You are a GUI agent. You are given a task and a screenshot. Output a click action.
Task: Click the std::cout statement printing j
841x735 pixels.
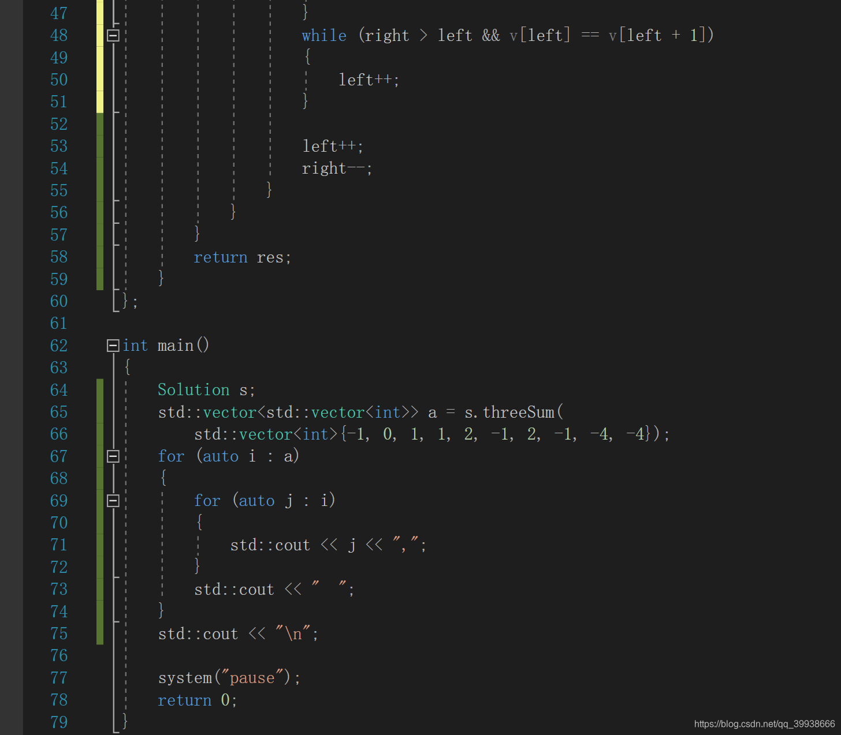pos(328,545)
